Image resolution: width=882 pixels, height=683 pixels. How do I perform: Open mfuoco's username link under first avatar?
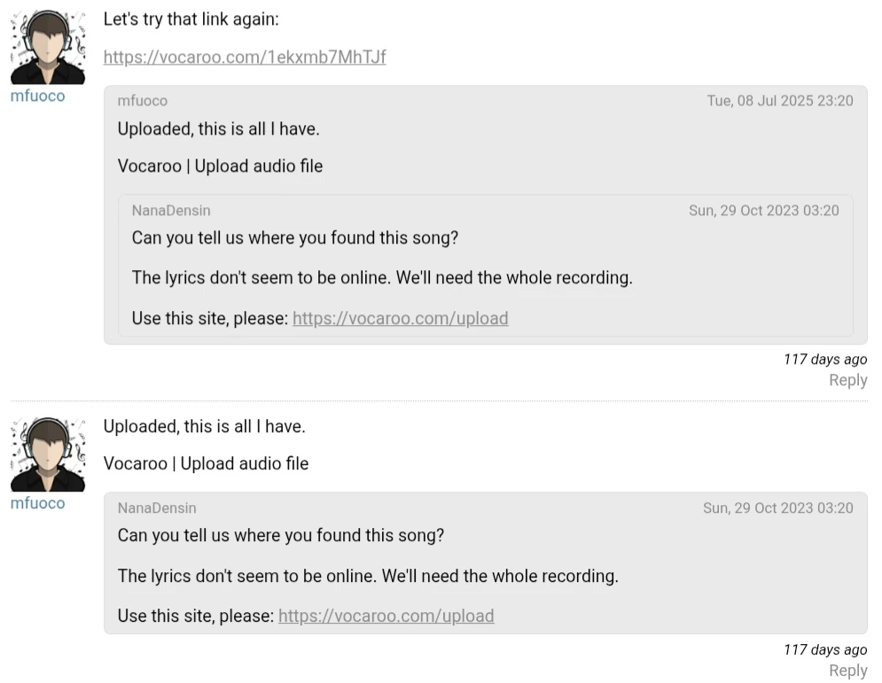(x=37, y=96)
